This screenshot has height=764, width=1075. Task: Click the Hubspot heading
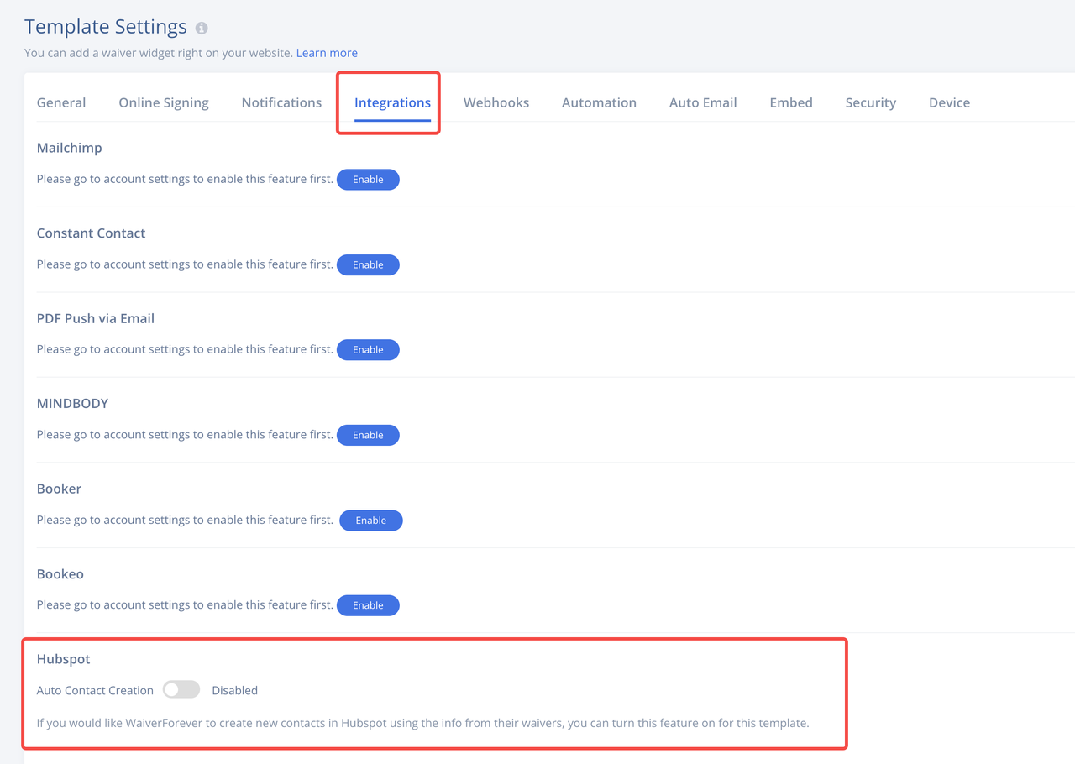pyautogui.click(x=63, y=660)
